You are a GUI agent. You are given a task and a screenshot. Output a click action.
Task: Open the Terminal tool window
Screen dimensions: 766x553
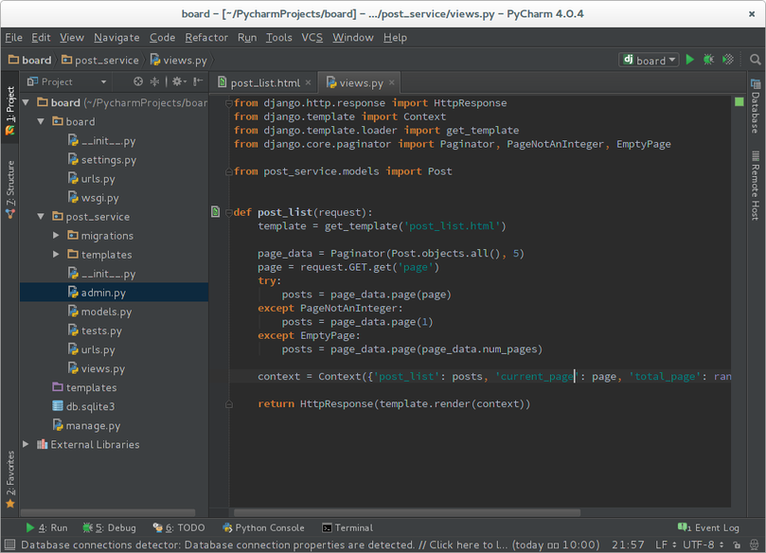pos(347,527)
